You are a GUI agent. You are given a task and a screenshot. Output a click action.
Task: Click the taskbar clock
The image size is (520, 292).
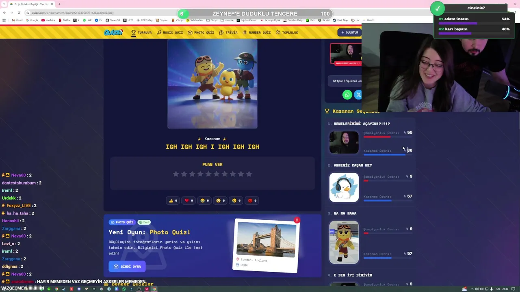tap(505, 289)
